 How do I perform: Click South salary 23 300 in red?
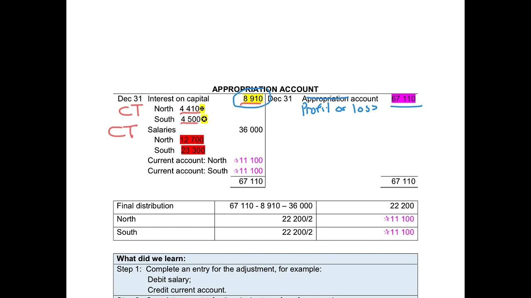pyautogui.click(x=193, y=150)
